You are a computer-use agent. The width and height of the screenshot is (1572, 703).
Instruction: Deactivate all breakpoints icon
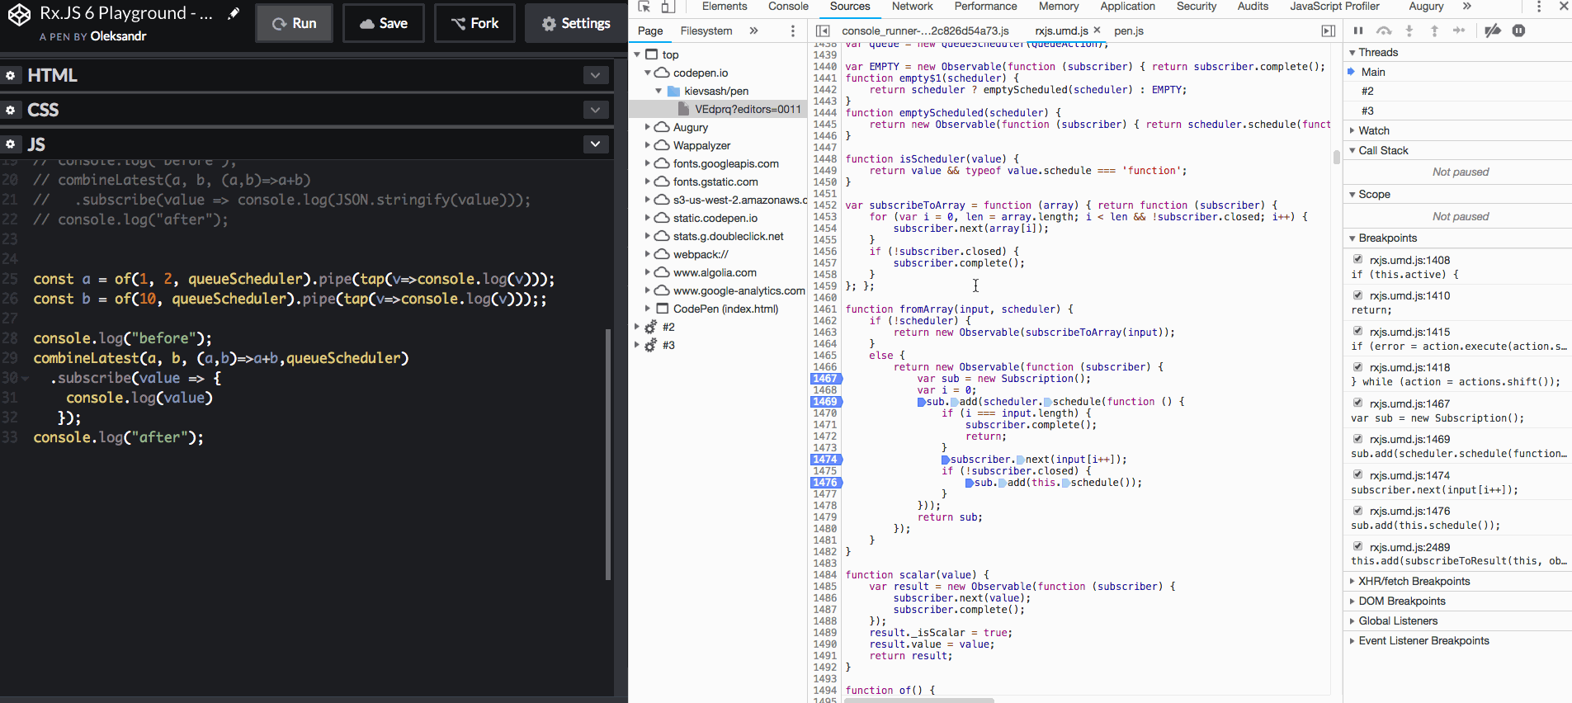(1492, 31)
